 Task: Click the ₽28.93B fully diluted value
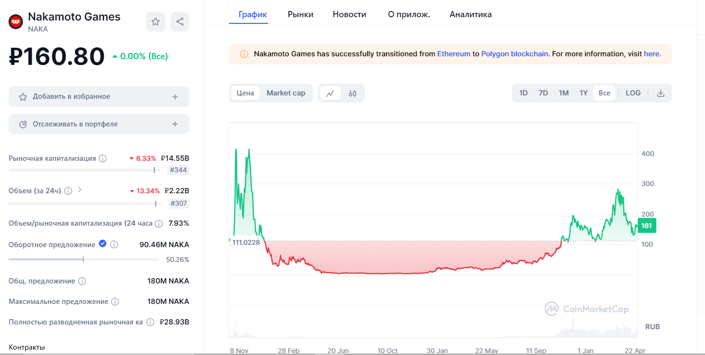click(175, 322)
